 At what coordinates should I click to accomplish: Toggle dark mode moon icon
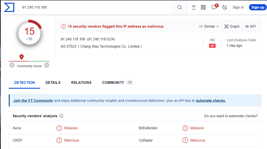(225, 7)
